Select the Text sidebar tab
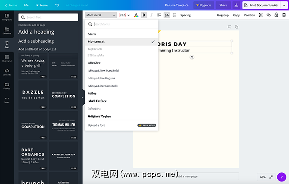This screenshot has width=289, height=184. click(x=7, y=44)
